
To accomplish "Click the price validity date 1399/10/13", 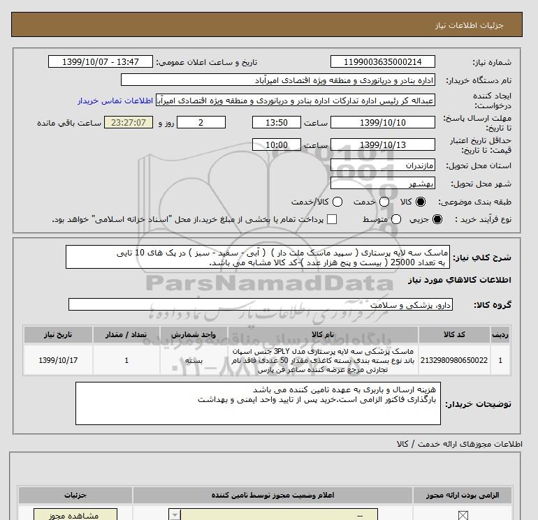I will 383,144.
